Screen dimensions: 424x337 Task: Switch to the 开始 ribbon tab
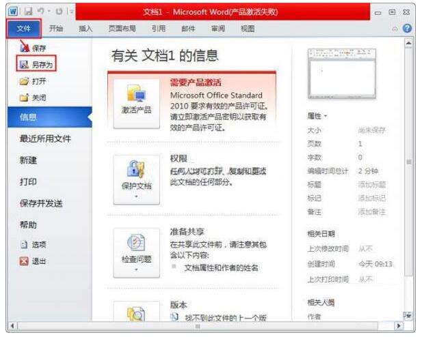click(56, 29)
